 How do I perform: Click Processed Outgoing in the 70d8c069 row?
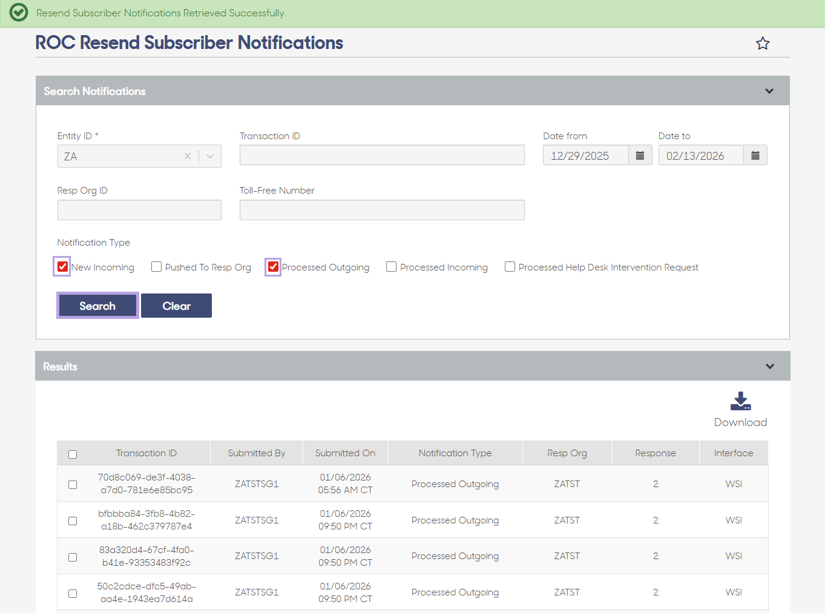point(455,484)
